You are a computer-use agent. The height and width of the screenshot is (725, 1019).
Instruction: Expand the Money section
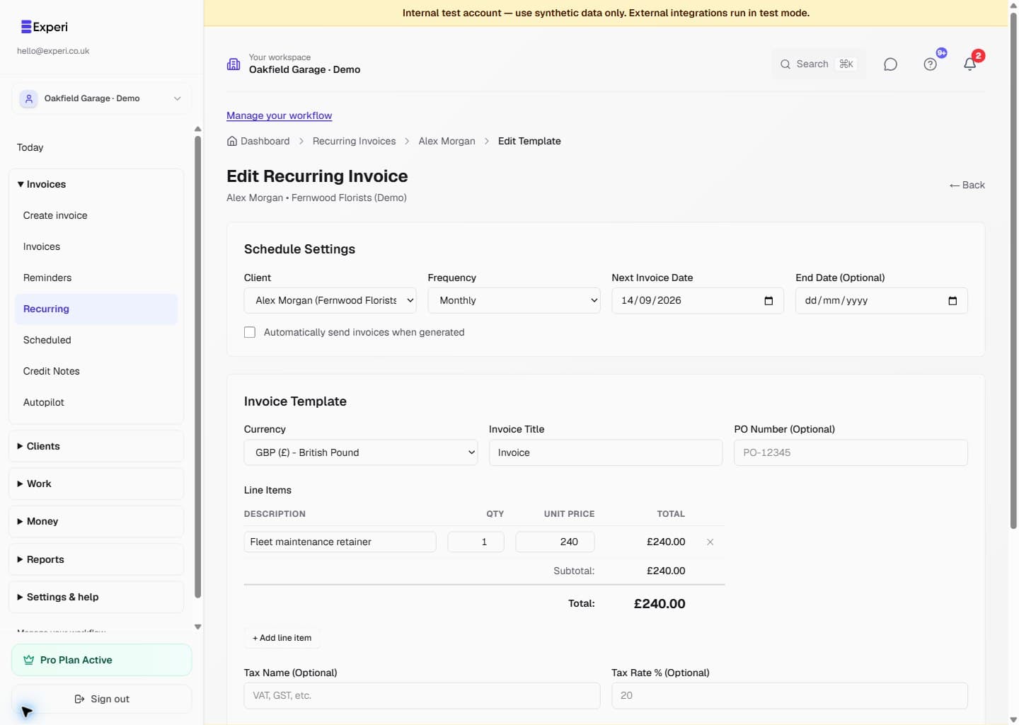click(x=96, y=521)
